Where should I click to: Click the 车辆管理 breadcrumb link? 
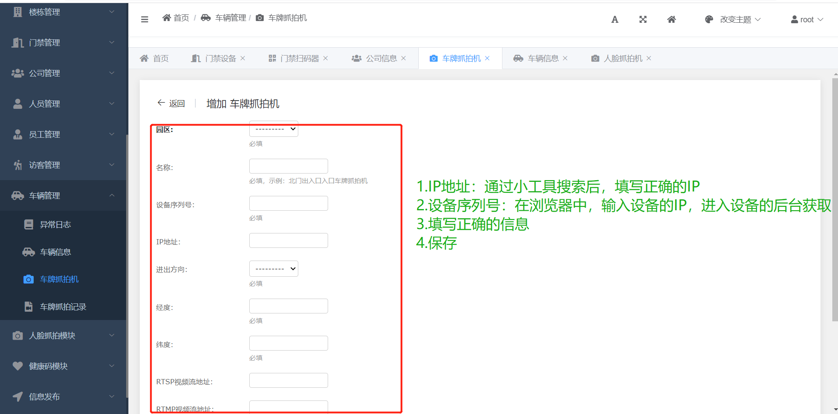[230, 18]
